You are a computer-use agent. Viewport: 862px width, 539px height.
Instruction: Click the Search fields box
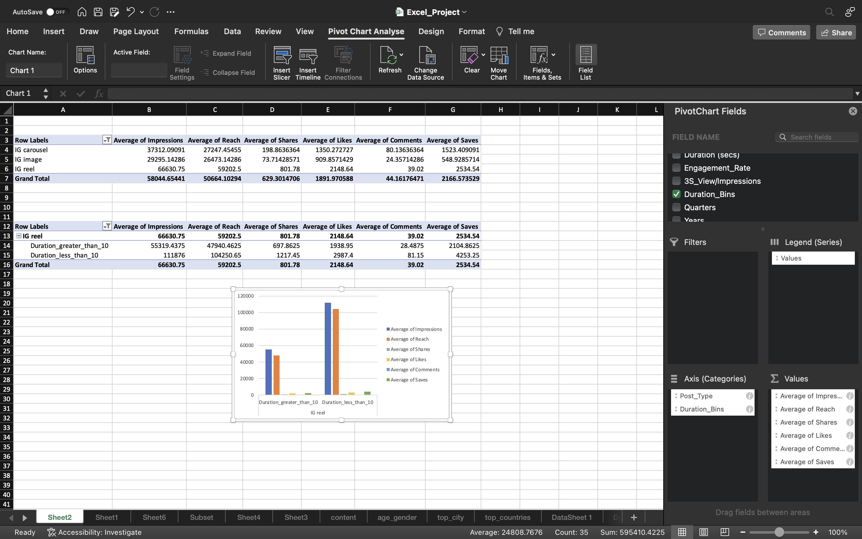[817, 137]
